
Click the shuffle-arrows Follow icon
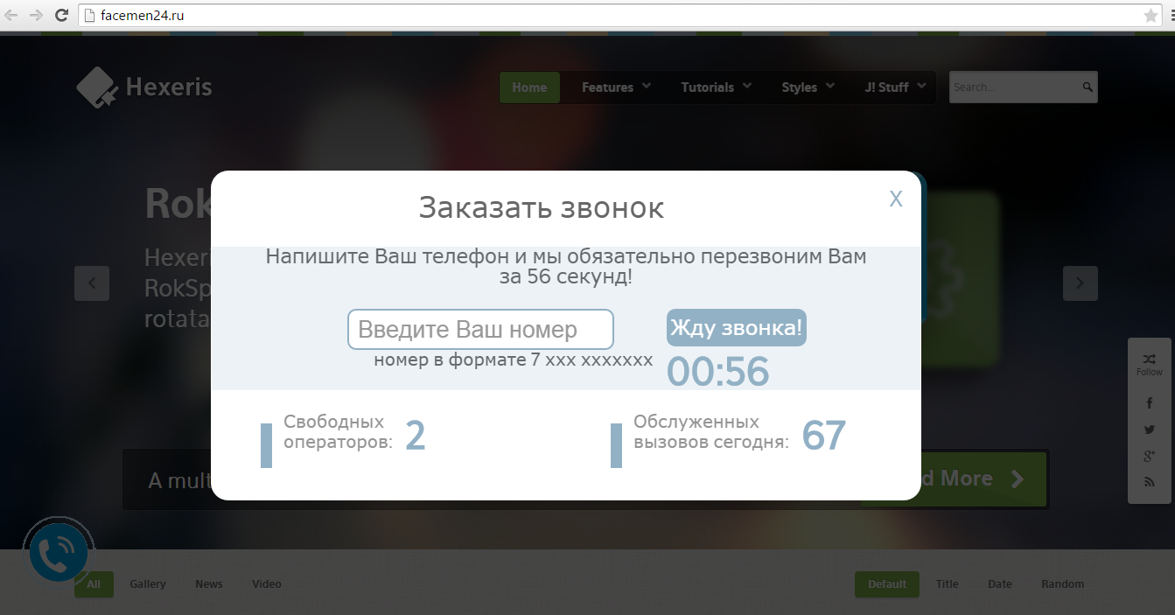coord(1149,358)
